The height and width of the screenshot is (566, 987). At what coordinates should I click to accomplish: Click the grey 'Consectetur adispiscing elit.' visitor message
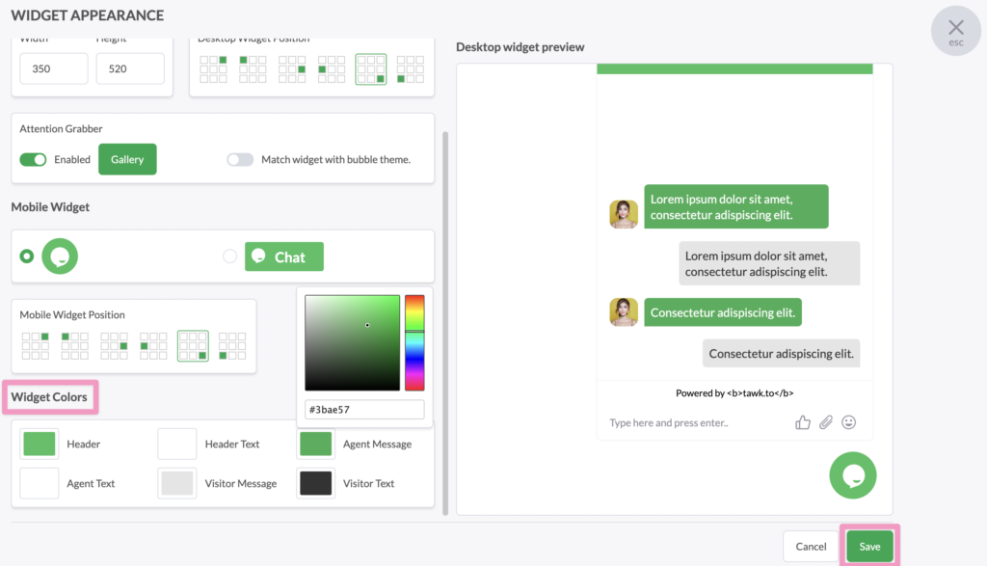[x=781, y=353]
